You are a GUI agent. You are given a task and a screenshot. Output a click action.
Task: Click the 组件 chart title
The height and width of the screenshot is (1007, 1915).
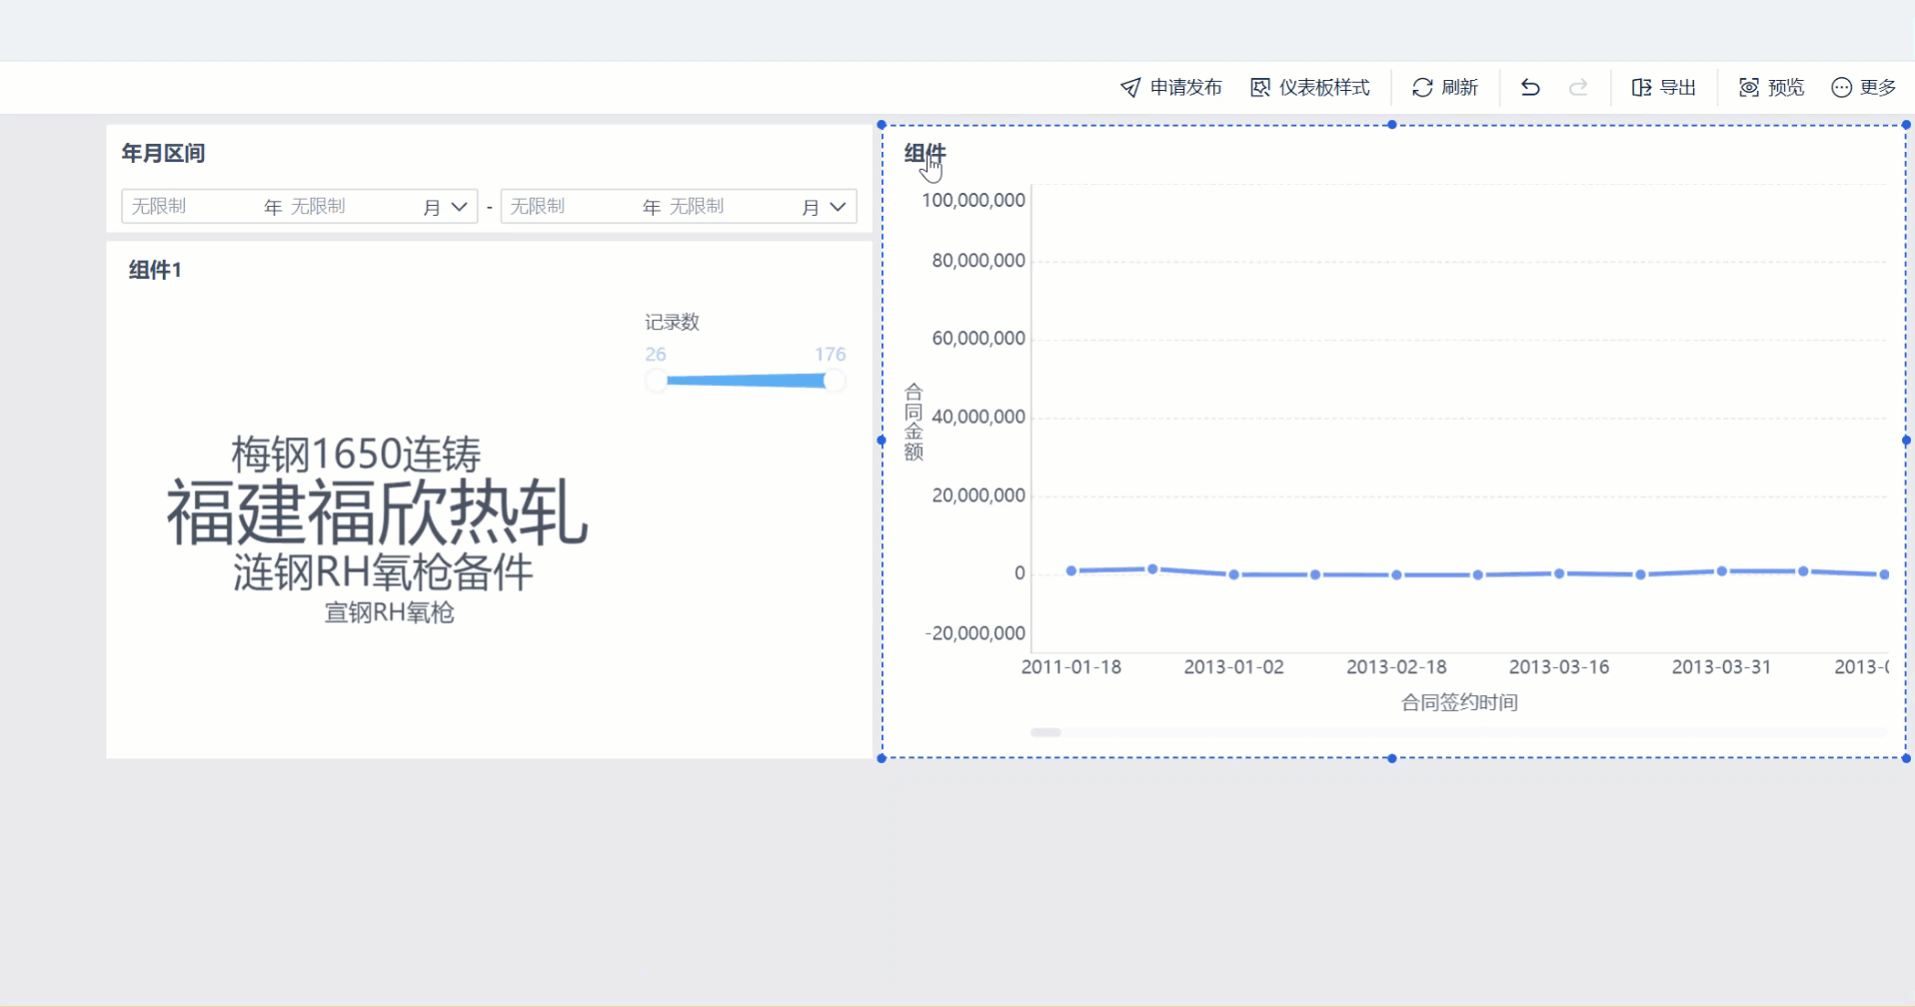pos(925,154)
